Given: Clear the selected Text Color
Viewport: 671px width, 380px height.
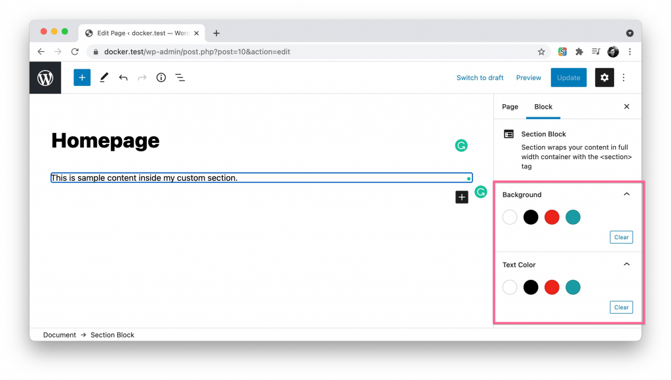Looking at the screenshot, I should [621, 307].
